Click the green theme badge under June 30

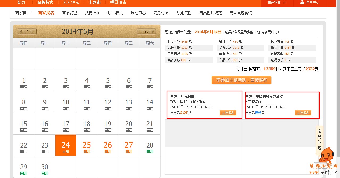coord(45,173)
